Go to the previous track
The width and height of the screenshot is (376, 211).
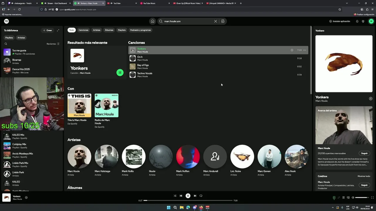(181, 196)
